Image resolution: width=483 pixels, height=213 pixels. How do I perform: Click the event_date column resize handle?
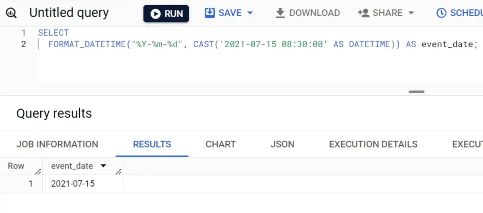click(x=118, y=172)
